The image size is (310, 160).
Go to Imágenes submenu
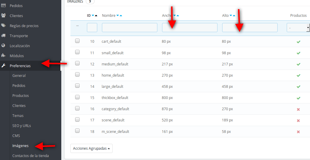[x=20, y=146]
